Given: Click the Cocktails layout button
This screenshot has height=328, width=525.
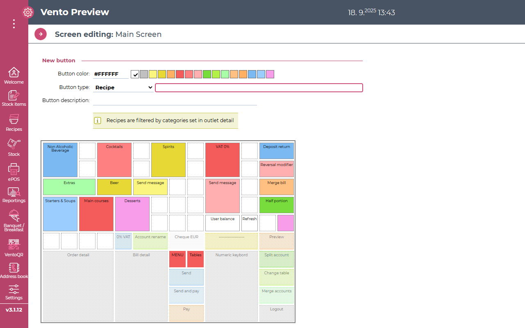Looking at the screenshot, I should 114,159.
